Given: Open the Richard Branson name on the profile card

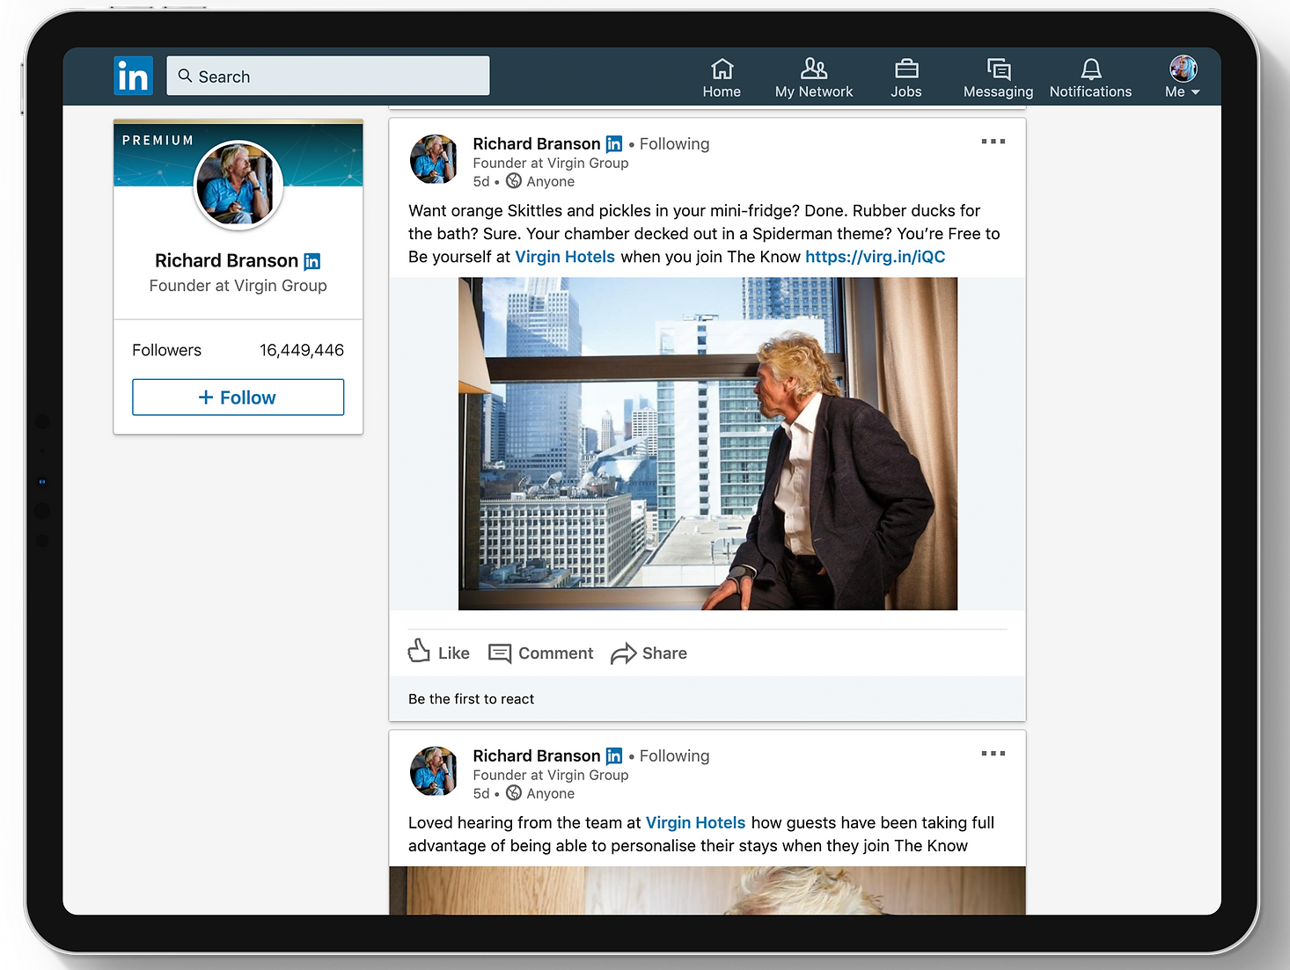Looking at the screenshot, I should 226,261.
